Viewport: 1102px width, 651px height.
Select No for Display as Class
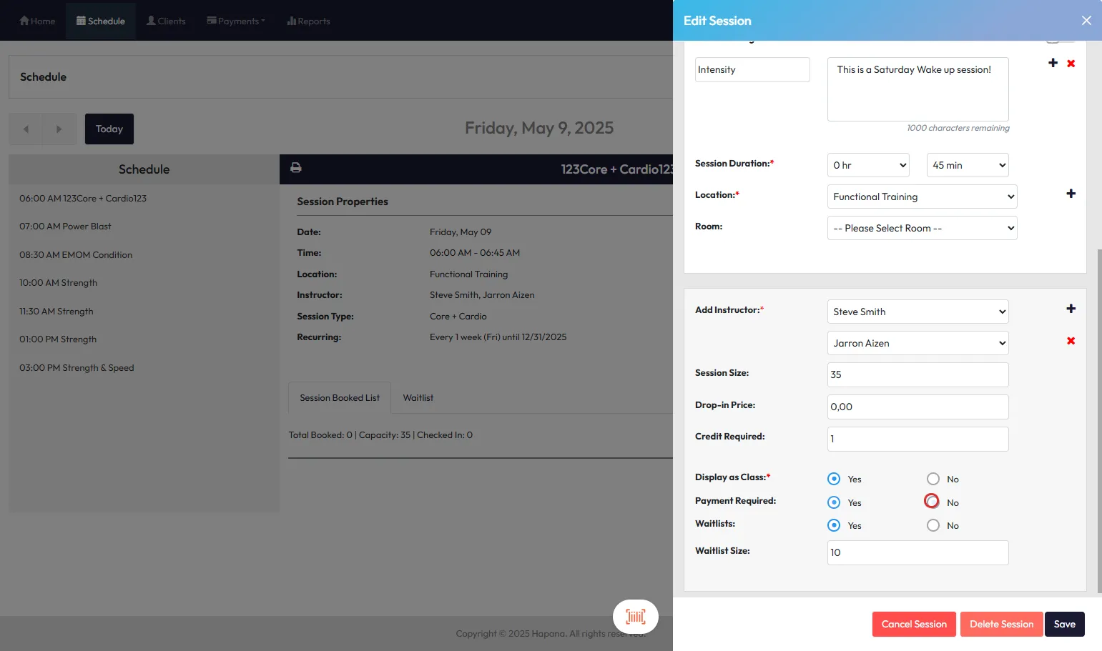[x=933, y=479]
